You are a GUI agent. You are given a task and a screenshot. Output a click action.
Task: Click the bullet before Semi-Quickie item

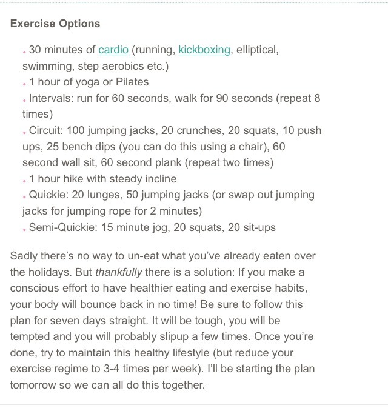[24, 230]
